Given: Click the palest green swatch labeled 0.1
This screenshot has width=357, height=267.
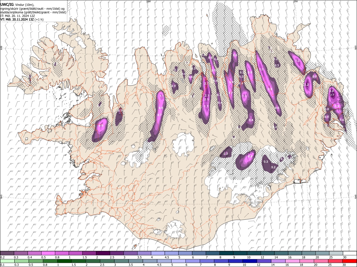Looking at the screenshot, I should tap(7, 261).
